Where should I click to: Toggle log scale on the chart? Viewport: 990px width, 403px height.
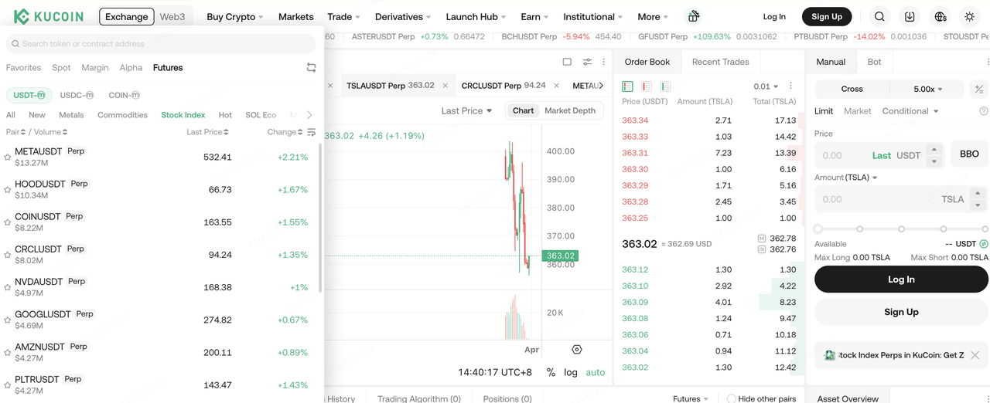pyautogui.click(x=571, y=372)
